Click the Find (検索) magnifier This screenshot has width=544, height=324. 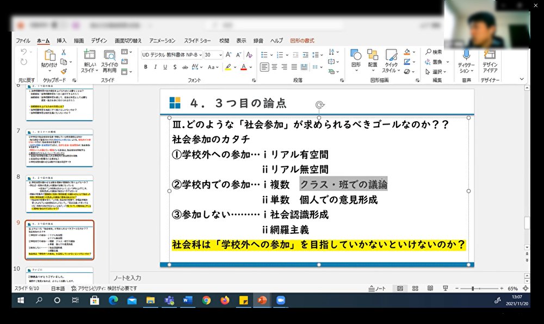(x=434, y=52)
